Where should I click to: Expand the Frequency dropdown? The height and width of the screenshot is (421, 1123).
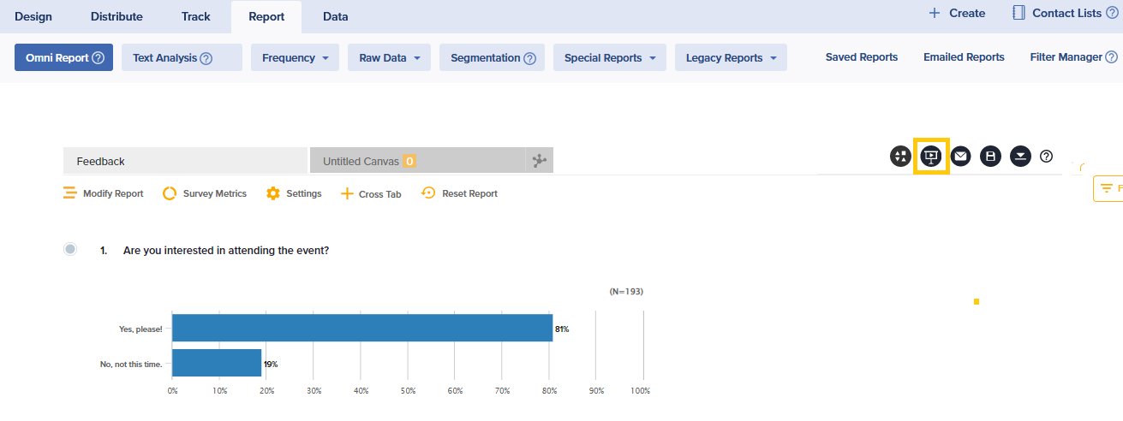pos(295,58)
